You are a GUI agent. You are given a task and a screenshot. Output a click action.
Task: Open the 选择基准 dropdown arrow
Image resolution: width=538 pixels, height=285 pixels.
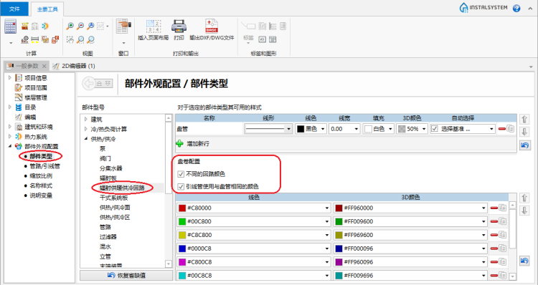point(491,129)
